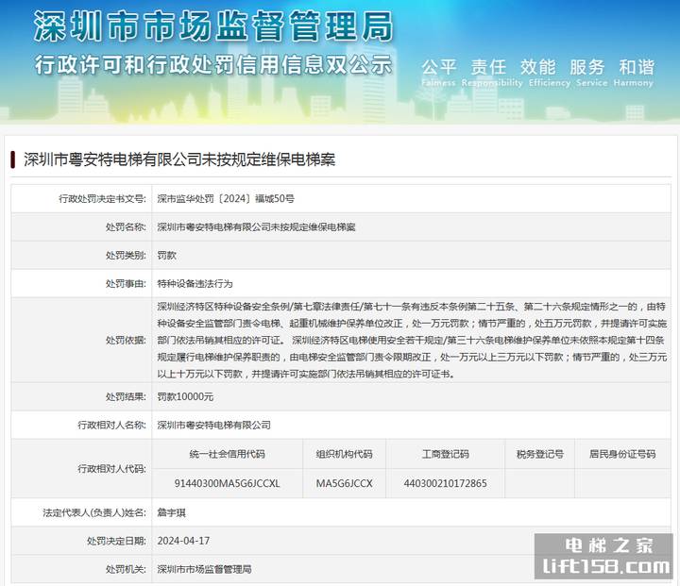Click the page heading 深圳市粤安特电梯有限公司未按规定维保电梯案

click(x=179, y=159)
